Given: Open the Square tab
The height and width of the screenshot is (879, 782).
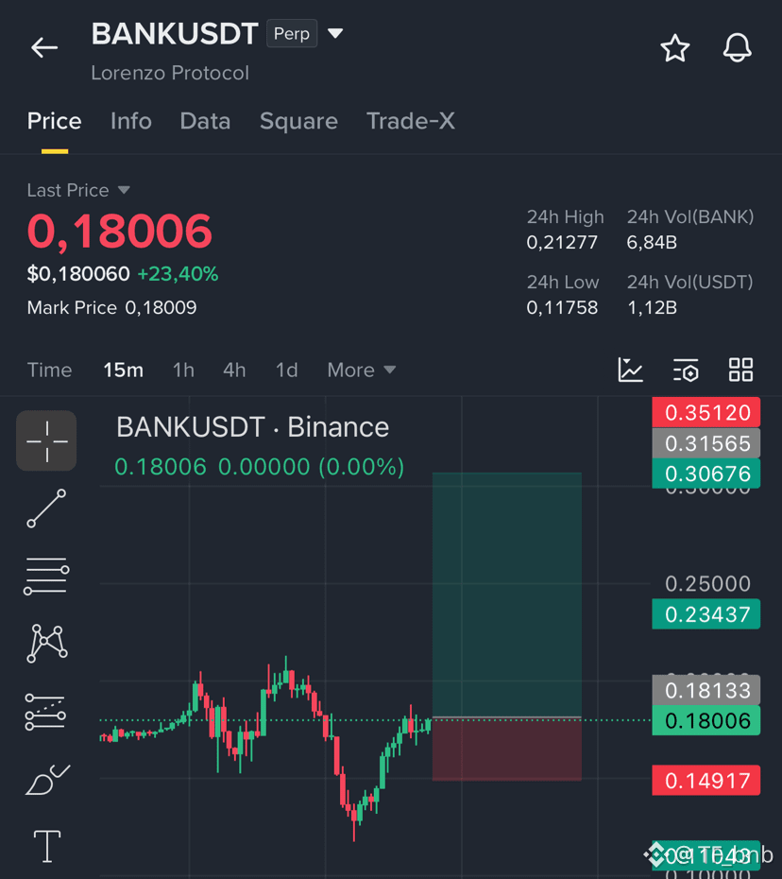Looking at the screenshot, I should click(298, 121).
